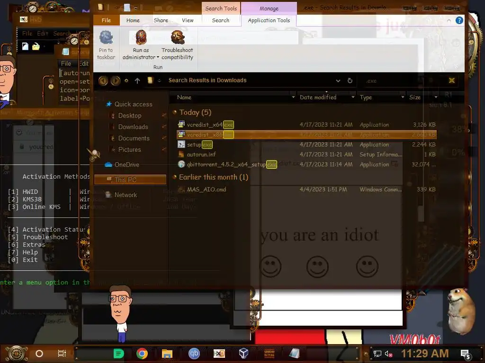
Task: Open the quick access toolbar customize dropdown
Action: (x=135, y=8)
